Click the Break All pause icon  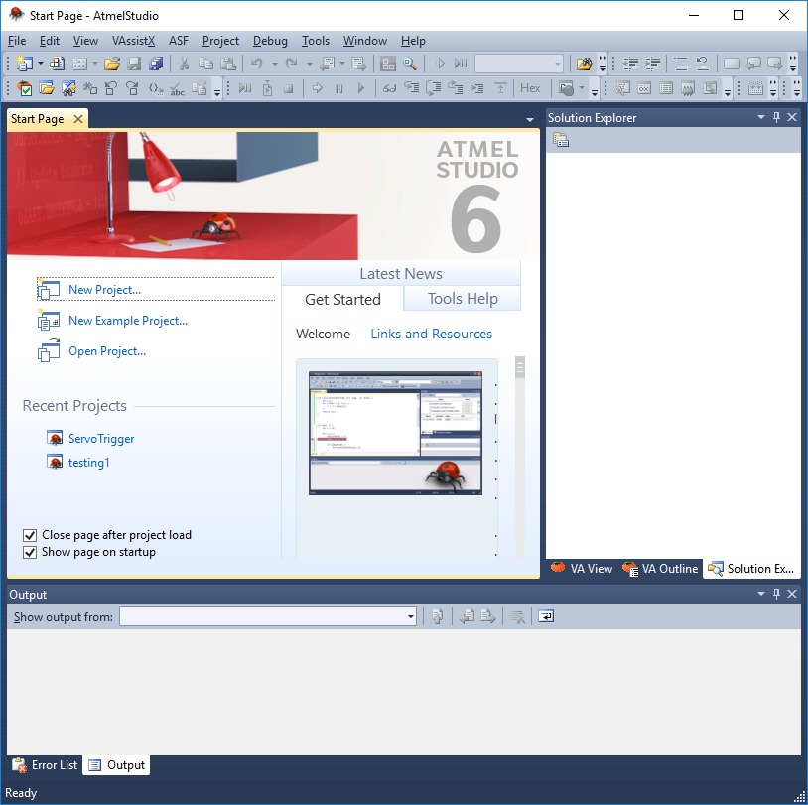point(339,88)
